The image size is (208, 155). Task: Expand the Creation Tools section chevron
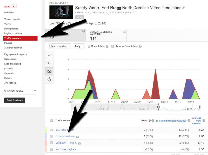coord(35,91)
